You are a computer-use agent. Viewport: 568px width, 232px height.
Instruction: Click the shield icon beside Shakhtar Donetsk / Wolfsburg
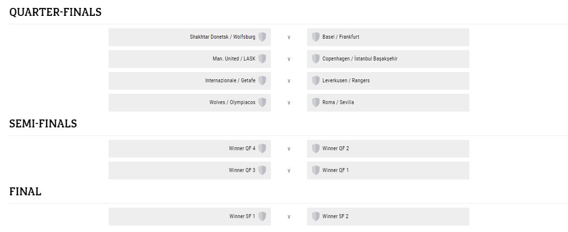(x=262, y=37)
